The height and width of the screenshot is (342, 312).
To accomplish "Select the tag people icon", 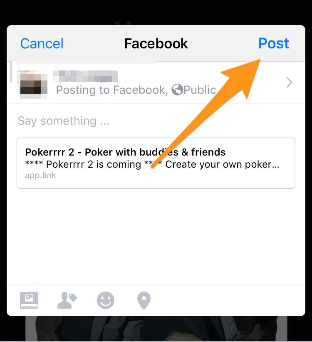I will tap(67, 301).
